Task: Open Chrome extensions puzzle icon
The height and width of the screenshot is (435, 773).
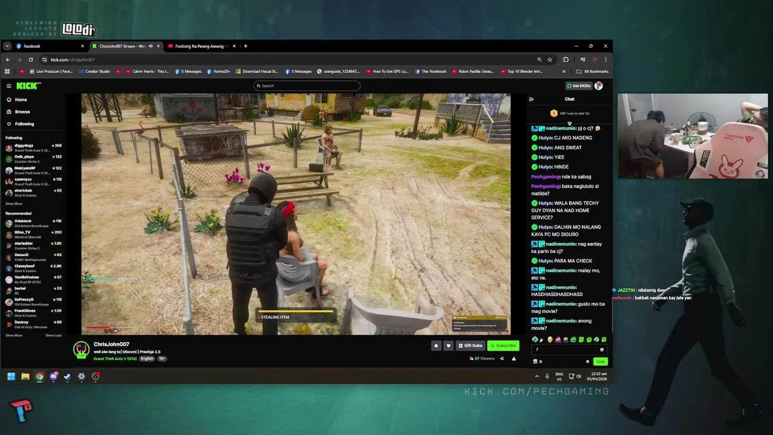Action: 566,60
